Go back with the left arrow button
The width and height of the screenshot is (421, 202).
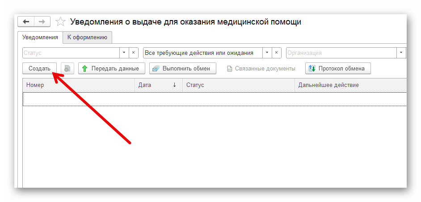click(x=26, y=22)
